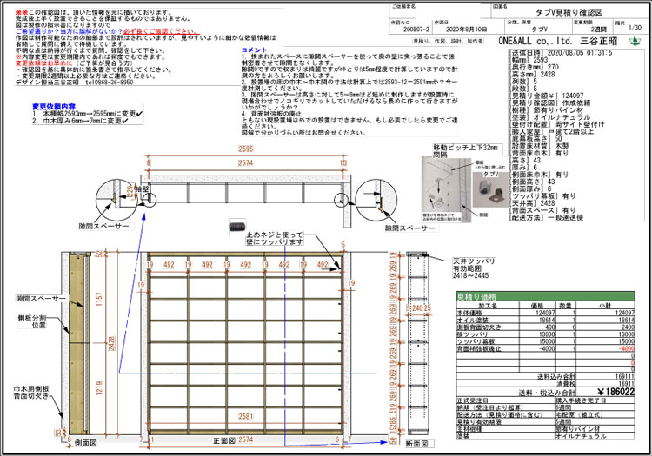The height and width of the screenshot is (456, 652).
Task: Select spec line [樹種] 節有りパイン材
Action: (547, 110)
